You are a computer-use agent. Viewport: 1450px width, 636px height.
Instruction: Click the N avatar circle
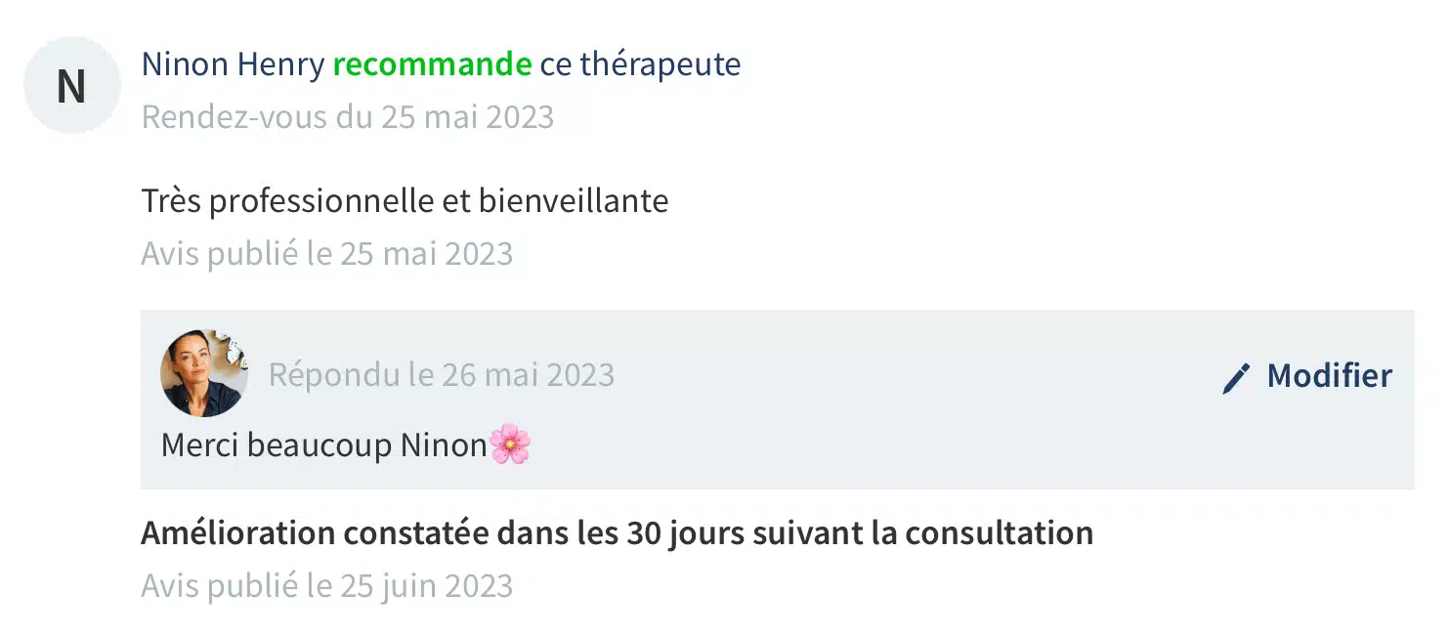click(71, 86)
